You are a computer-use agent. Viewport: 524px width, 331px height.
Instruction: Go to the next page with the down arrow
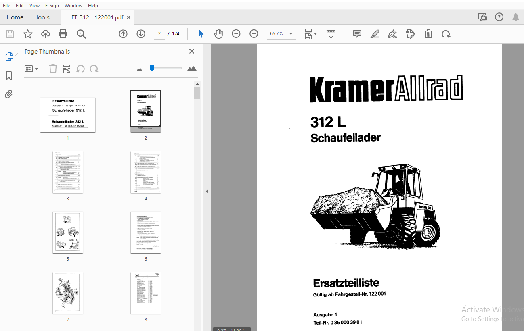(140, 34)
